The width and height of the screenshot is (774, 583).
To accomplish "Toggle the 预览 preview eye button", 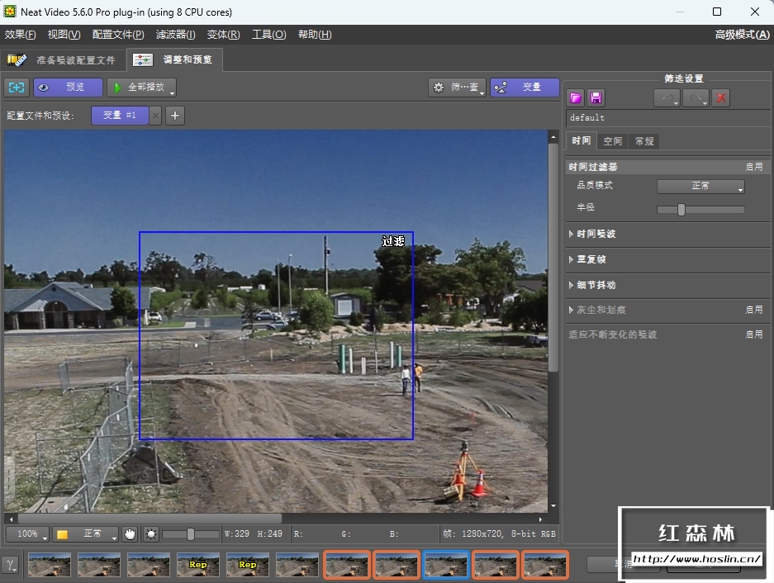I will click(68, 88).
